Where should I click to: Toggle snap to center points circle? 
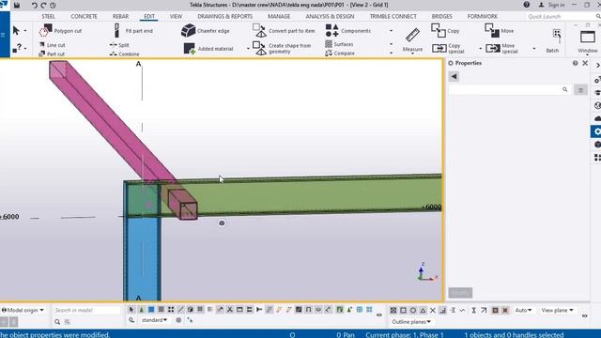tap(413, 311)
